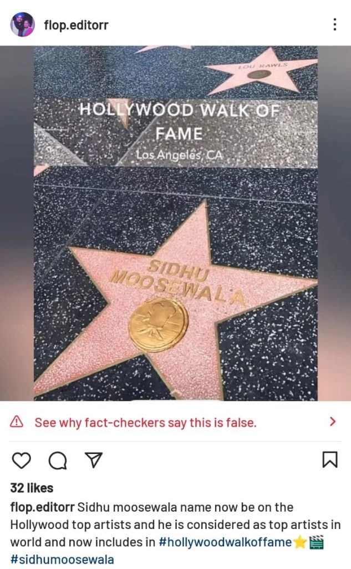Expand fact-check details with the red chevron
Screen dimensions: 351x569
tap(333, 422)
